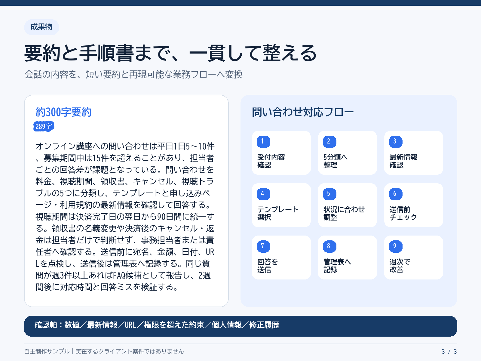Screen dimensions: 481x361
Task: Select the 最新情報確認 step label
Action: [403, 161]
